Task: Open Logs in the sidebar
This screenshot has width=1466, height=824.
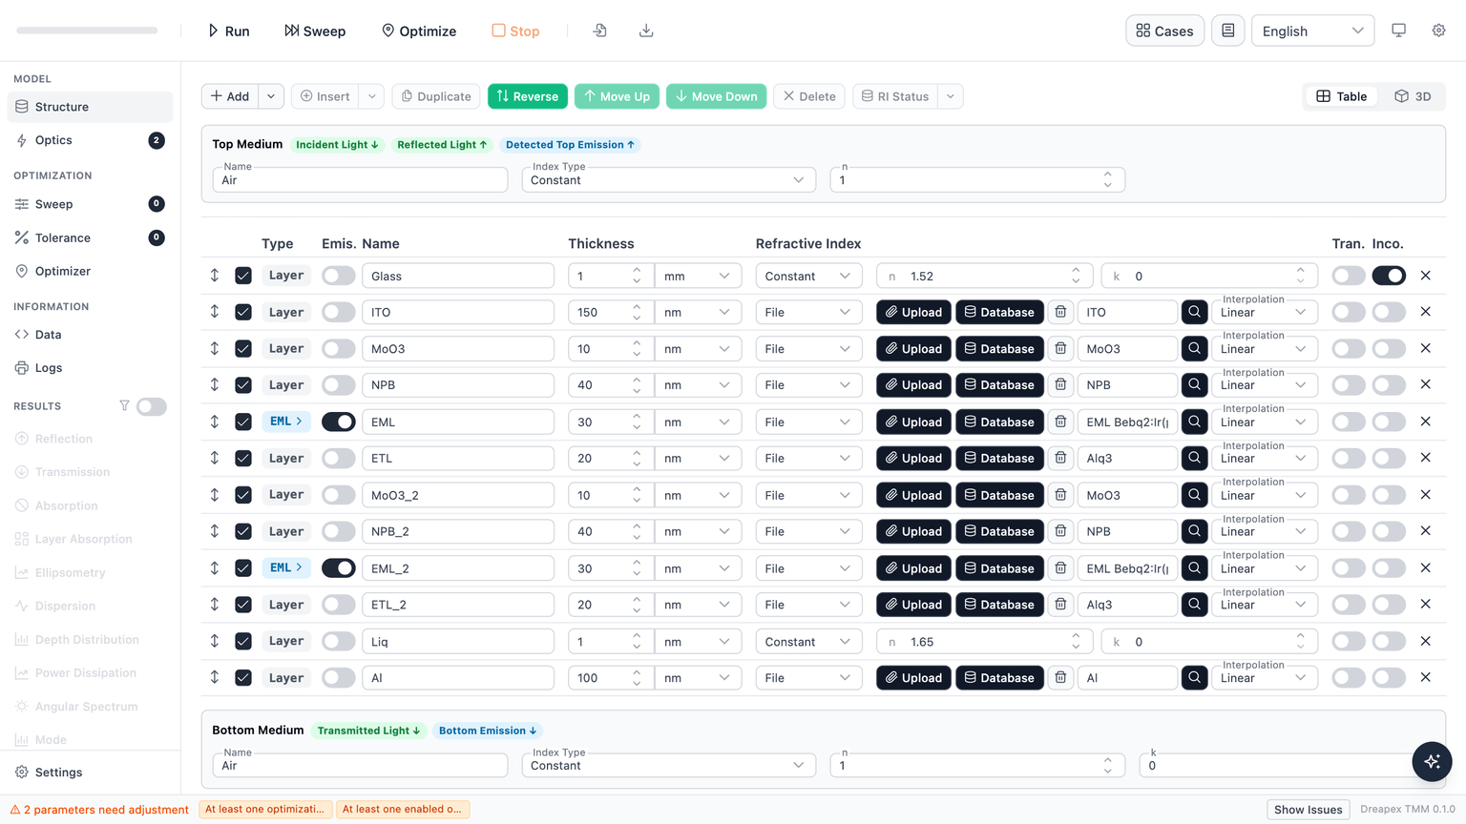Action: [90, 368]
